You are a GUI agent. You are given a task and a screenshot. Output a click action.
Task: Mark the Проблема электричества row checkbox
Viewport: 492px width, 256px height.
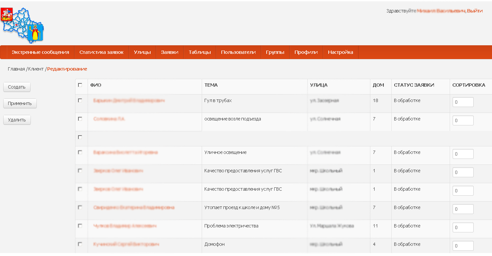click(80, 226)
